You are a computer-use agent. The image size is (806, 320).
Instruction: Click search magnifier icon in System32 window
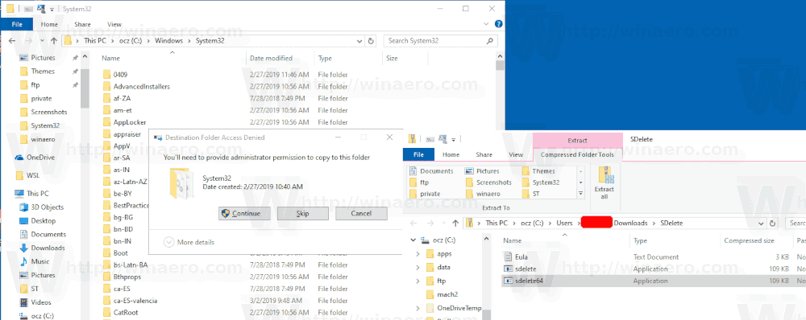[490, 41]
